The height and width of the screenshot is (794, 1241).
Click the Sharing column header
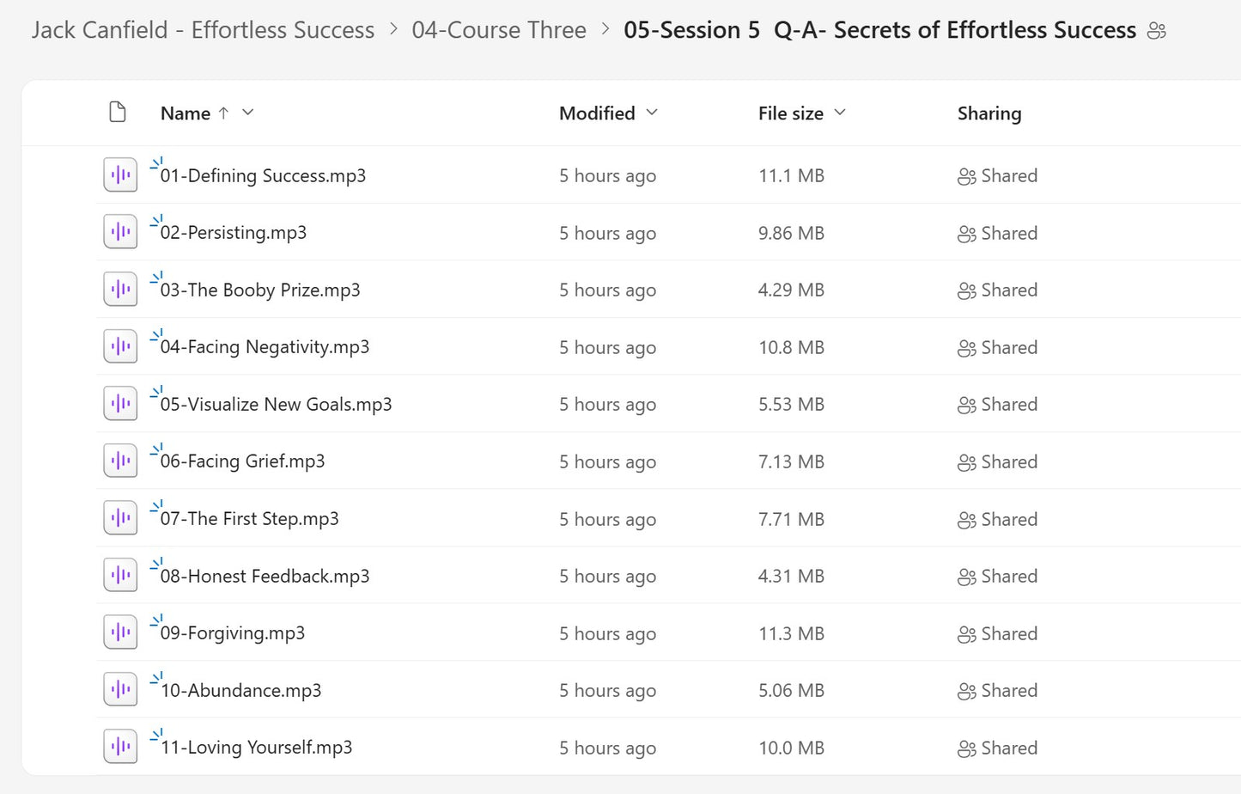pyautogui.click(x=989, y=113)
